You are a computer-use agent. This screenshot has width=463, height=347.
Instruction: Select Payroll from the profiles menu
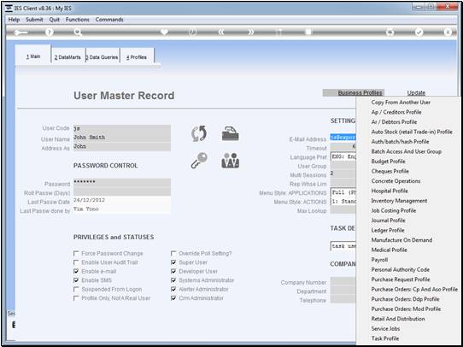379,260
